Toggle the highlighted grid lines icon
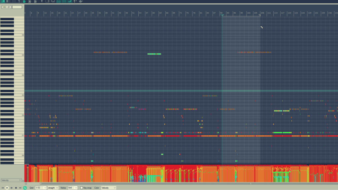The image size is (338, 190). point(64,1)
